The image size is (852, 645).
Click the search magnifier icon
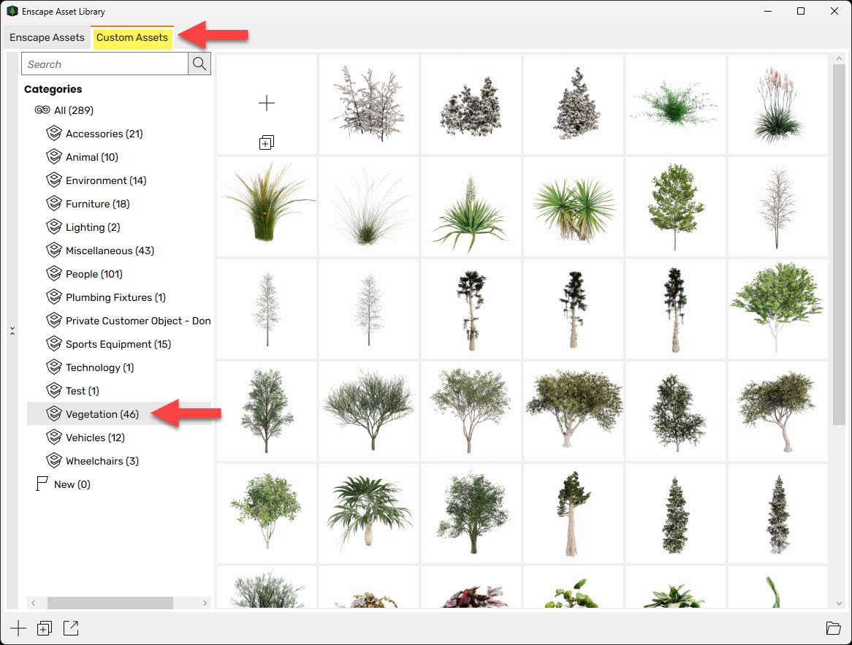click(x=198, y=64)
